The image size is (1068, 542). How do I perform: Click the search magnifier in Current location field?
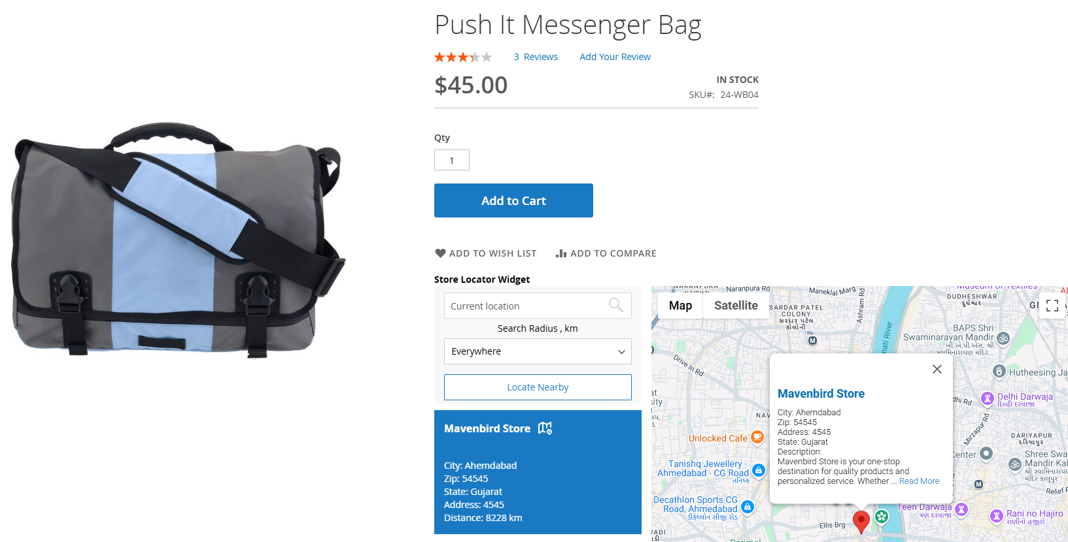point(615,305)
